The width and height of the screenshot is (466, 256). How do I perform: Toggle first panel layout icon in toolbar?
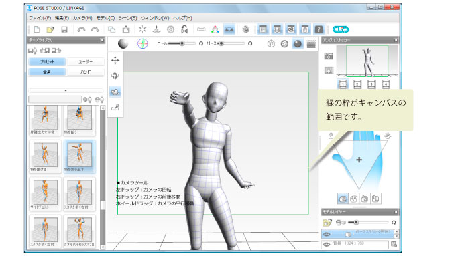pos(263,29)
